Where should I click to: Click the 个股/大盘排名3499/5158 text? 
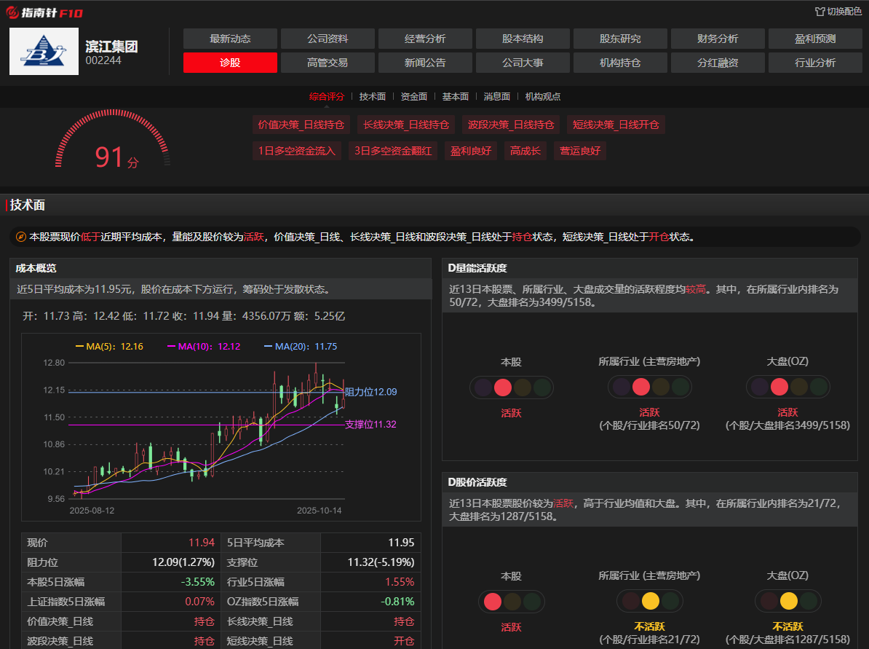tap(787, 425)
